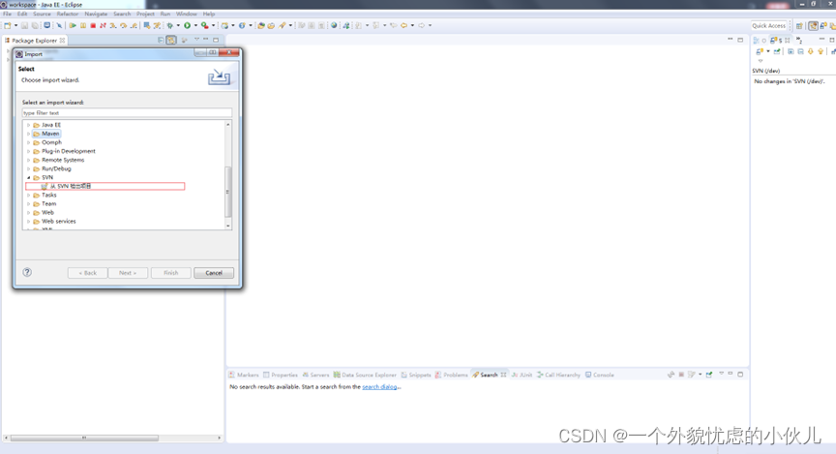Open the Navigate menu
The image size is (836, 454).
pos(96,14)
